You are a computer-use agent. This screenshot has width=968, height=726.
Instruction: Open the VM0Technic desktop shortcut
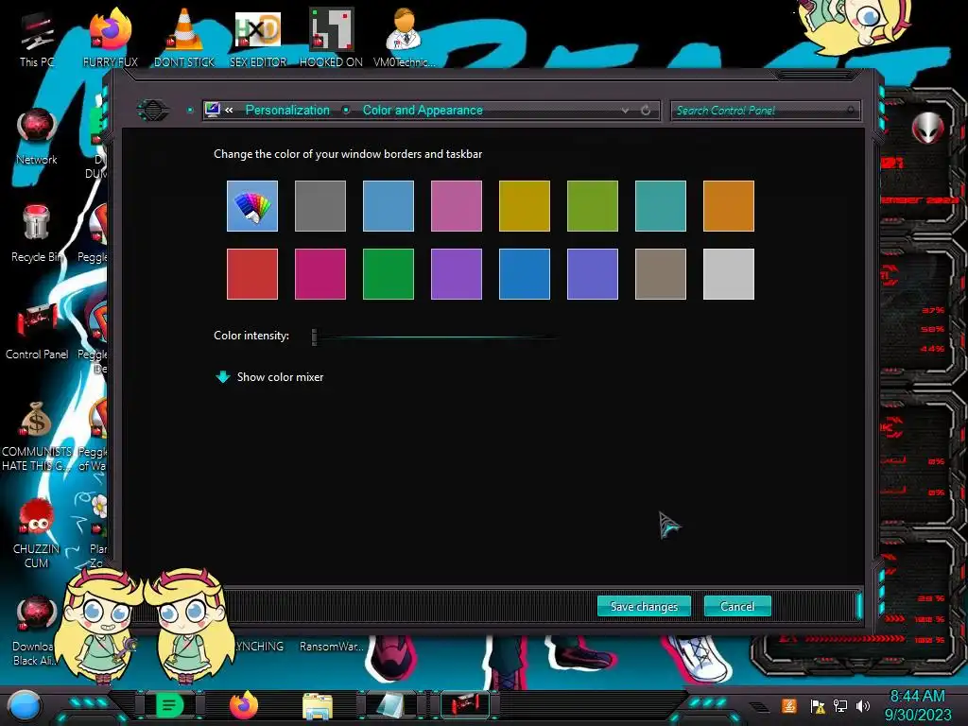tap(405, 38)
